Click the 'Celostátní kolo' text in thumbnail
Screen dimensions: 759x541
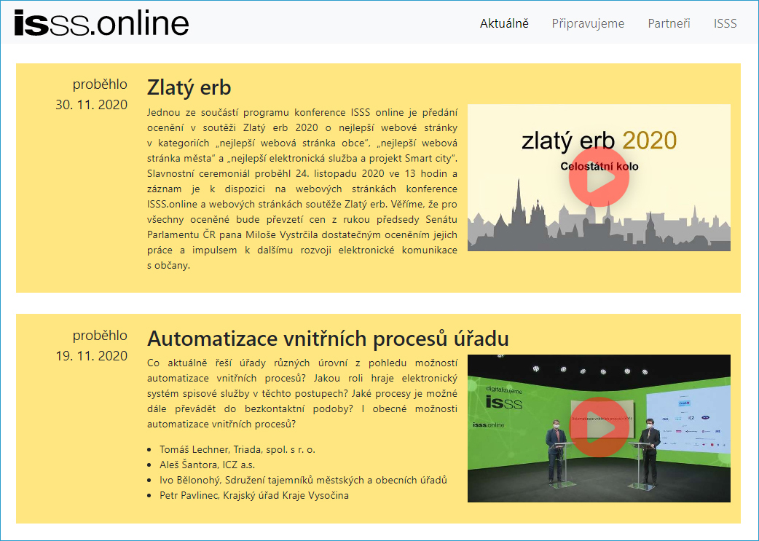pos(599,167)
